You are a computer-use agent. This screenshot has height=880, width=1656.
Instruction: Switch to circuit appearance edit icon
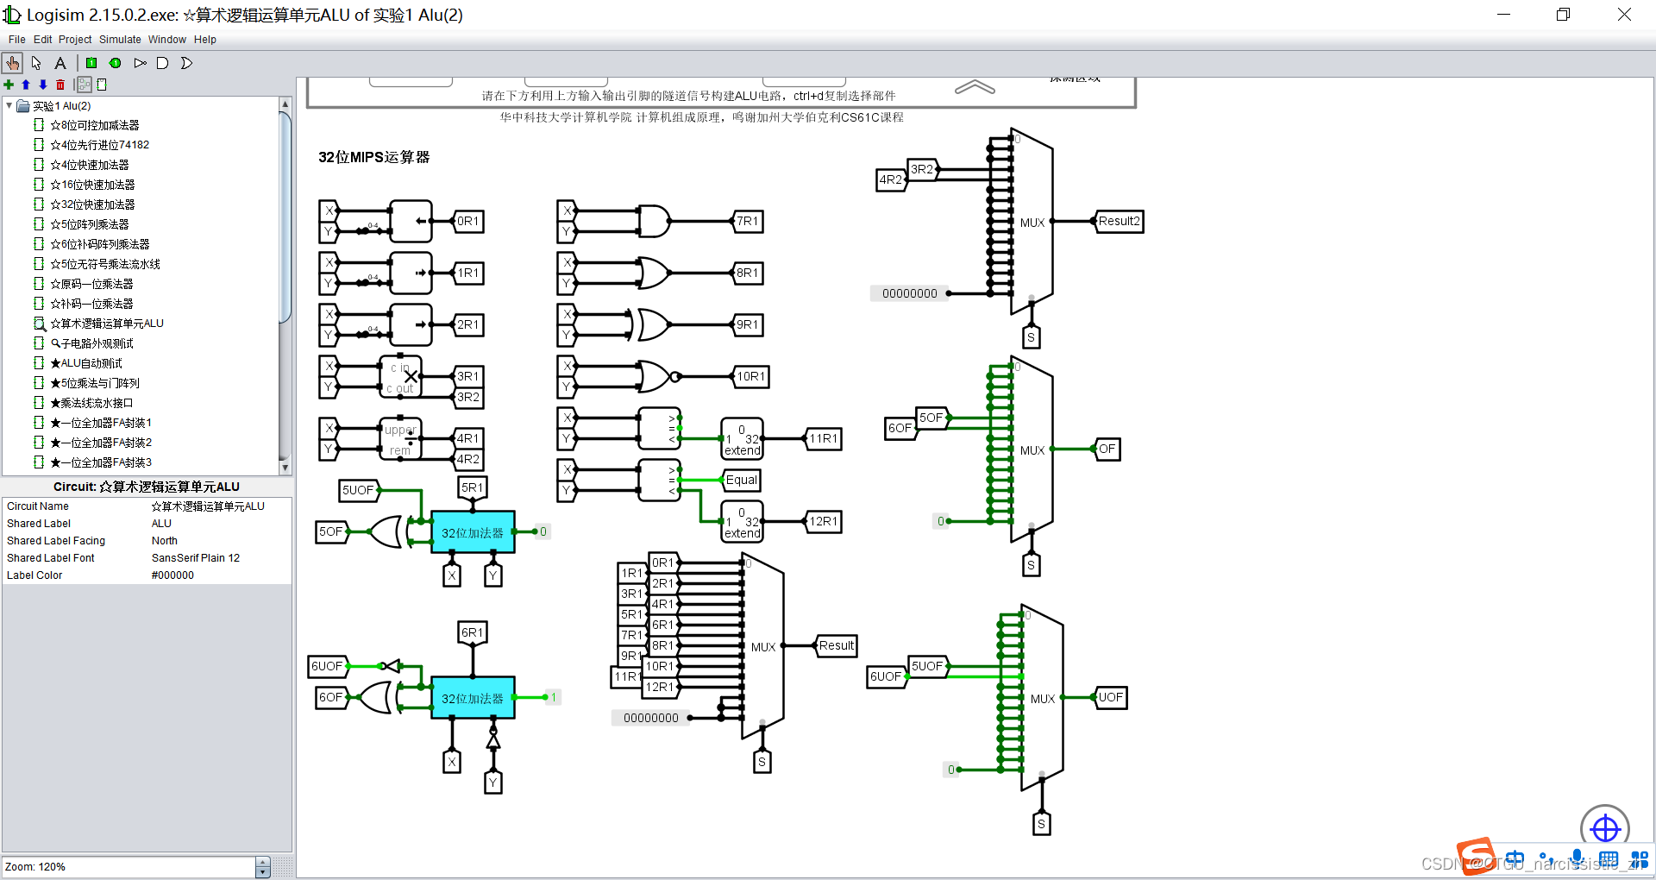tap(102, 85)
